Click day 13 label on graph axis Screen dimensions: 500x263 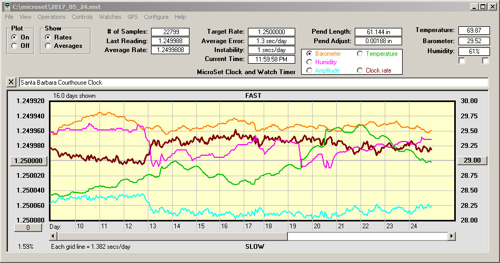coord(153,226)
